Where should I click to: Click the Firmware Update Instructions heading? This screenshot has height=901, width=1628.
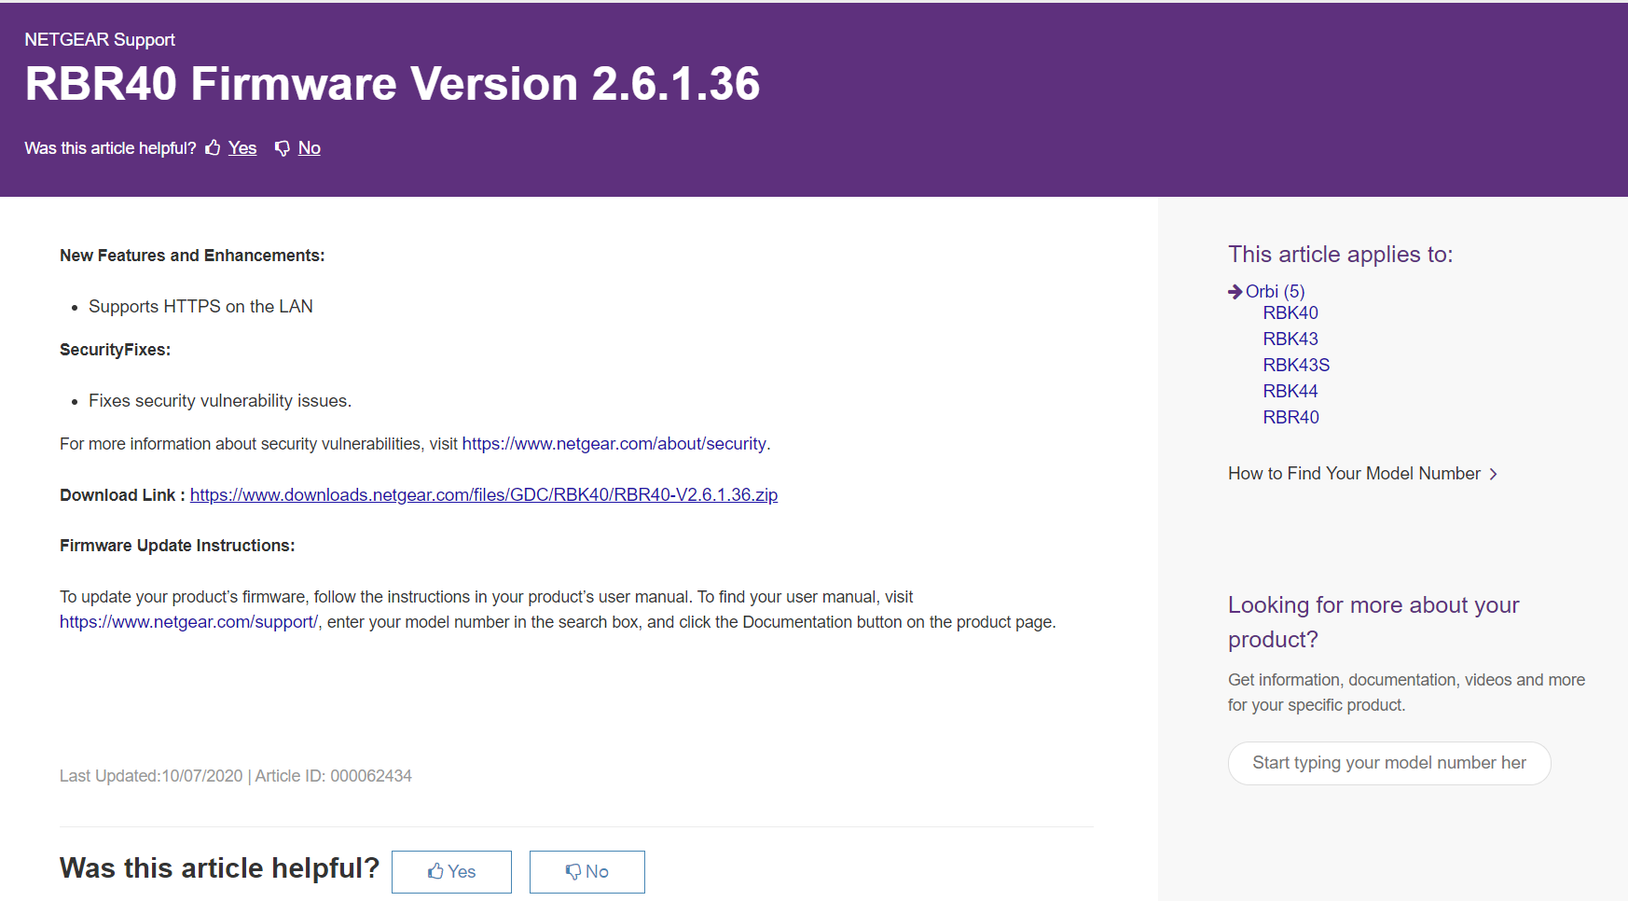pyautogui.click(x=177, y=546)
